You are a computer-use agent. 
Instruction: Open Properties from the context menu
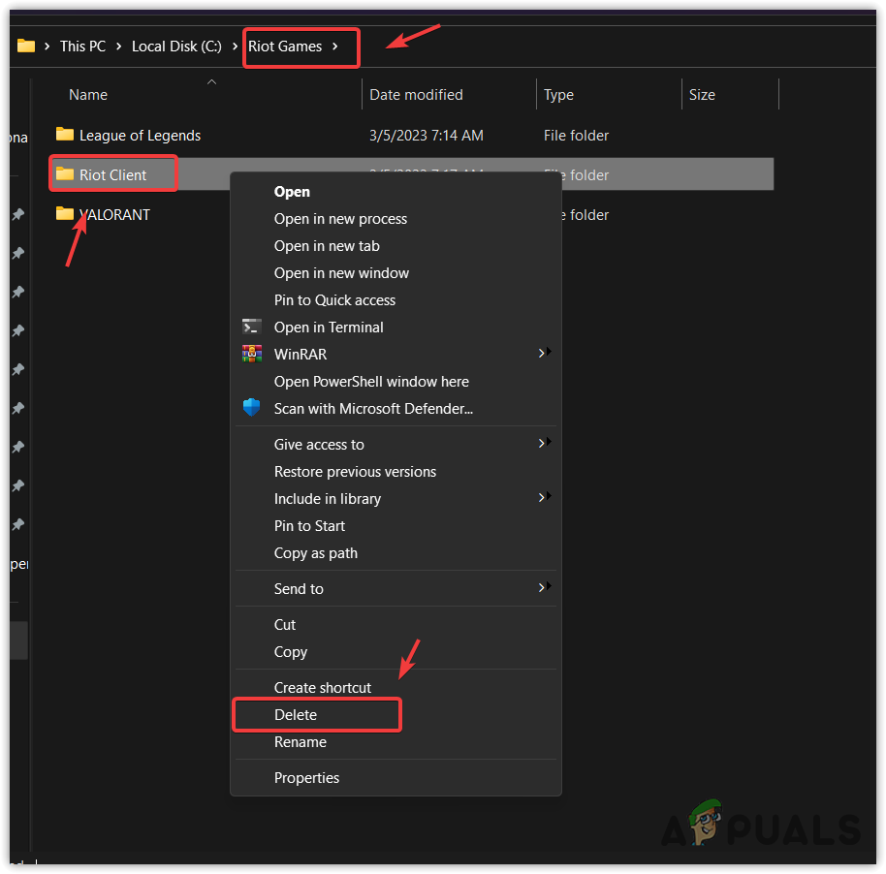click(x=306, y=777)
